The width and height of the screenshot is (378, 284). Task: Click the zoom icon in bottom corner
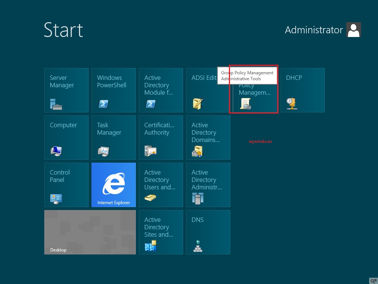[x=374, y=281]
